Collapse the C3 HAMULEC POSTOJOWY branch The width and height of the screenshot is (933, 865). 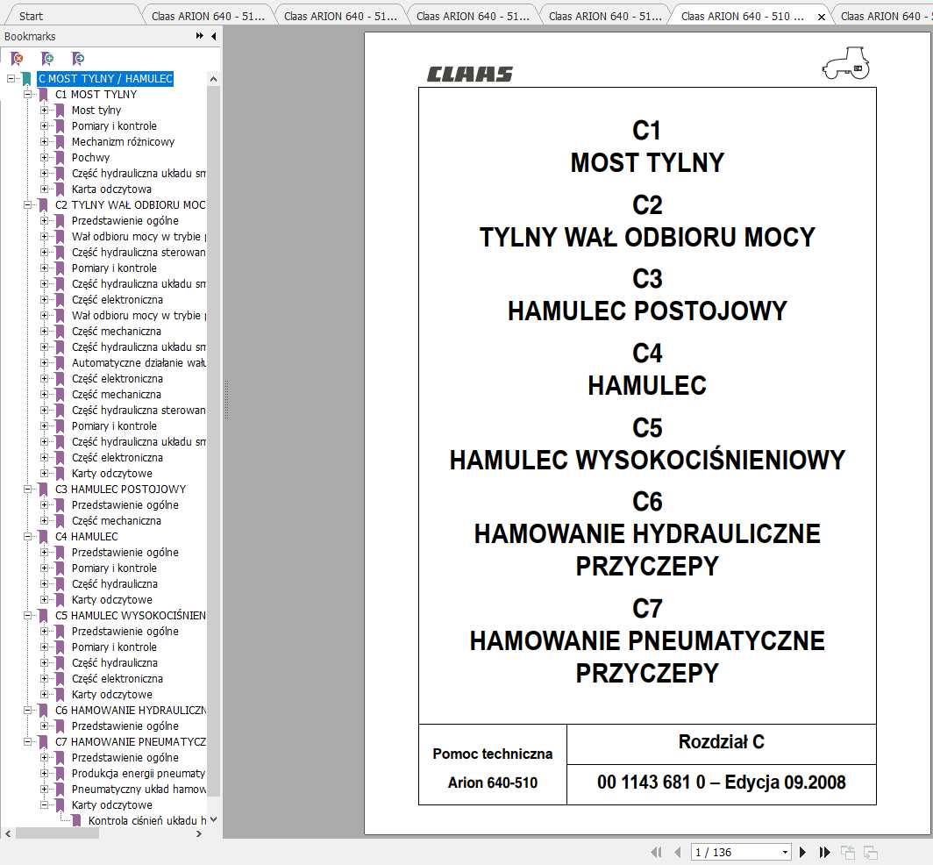coord(27,490)
